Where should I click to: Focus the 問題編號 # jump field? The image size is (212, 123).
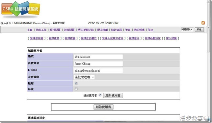[x=187, y=29]
